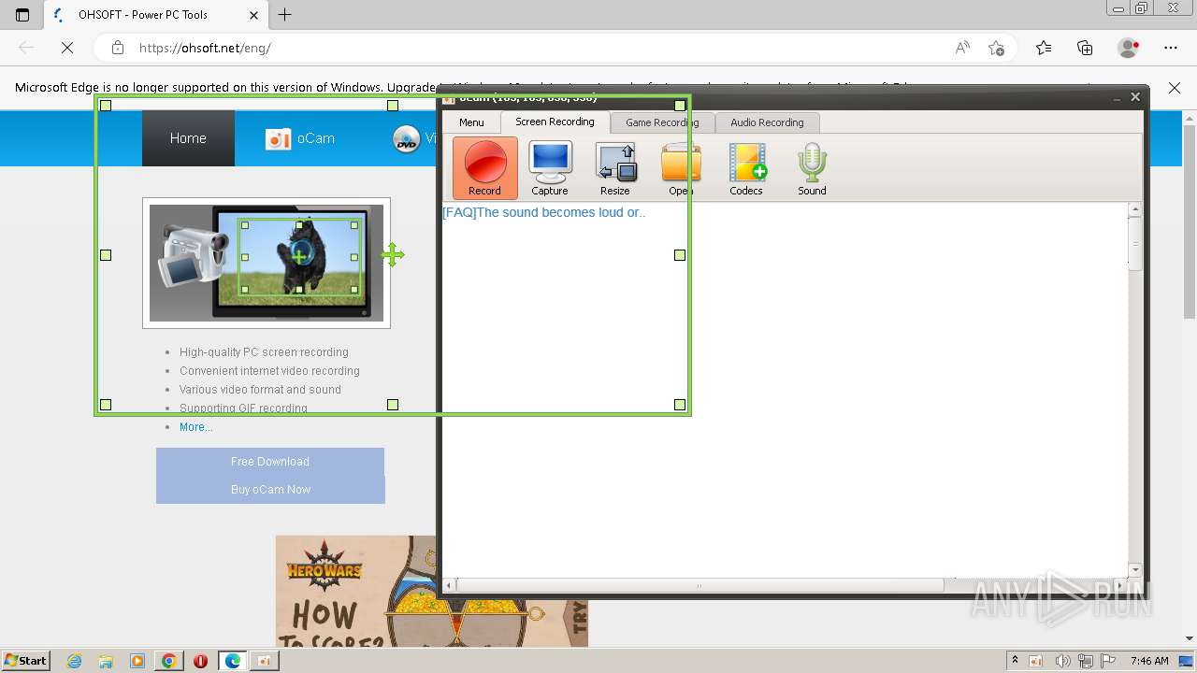Dismiss the Edge unsupported notification bar
Viewport: 1197px width, 673px height.
pyautogui.click(x=1175, y=88)
